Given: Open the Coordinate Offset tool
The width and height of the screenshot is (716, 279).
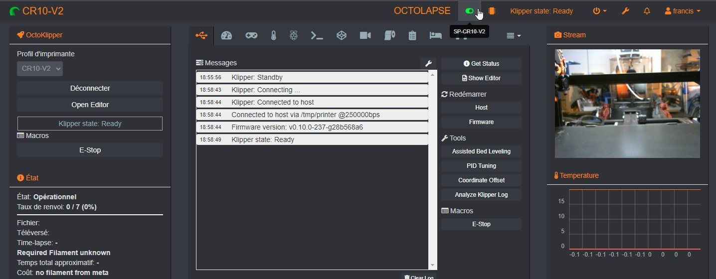Looking at the screenshot, I should click(481, 180).
